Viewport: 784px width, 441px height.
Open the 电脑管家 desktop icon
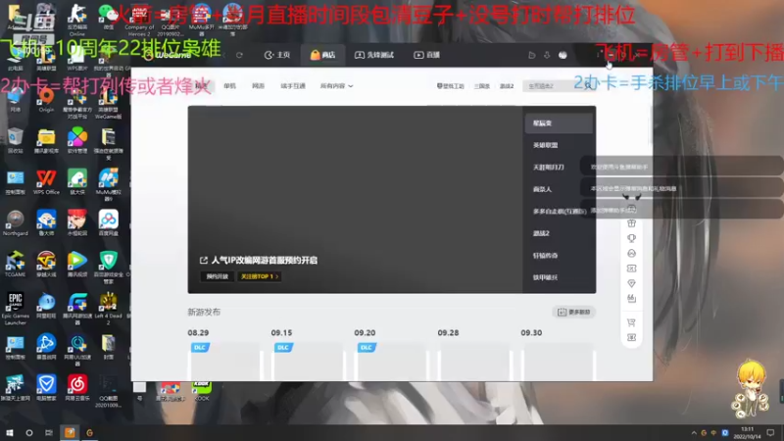[x=46, y=388]
